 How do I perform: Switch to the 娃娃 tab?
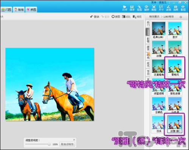click(x=19, y=9)
